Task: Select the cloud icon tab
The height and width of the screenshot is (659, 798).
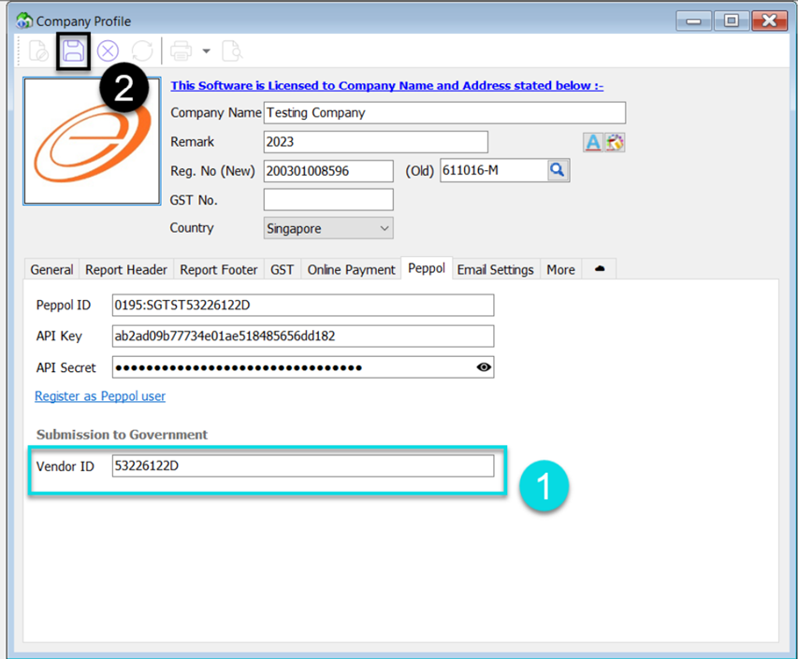Action: pos(600,269)
